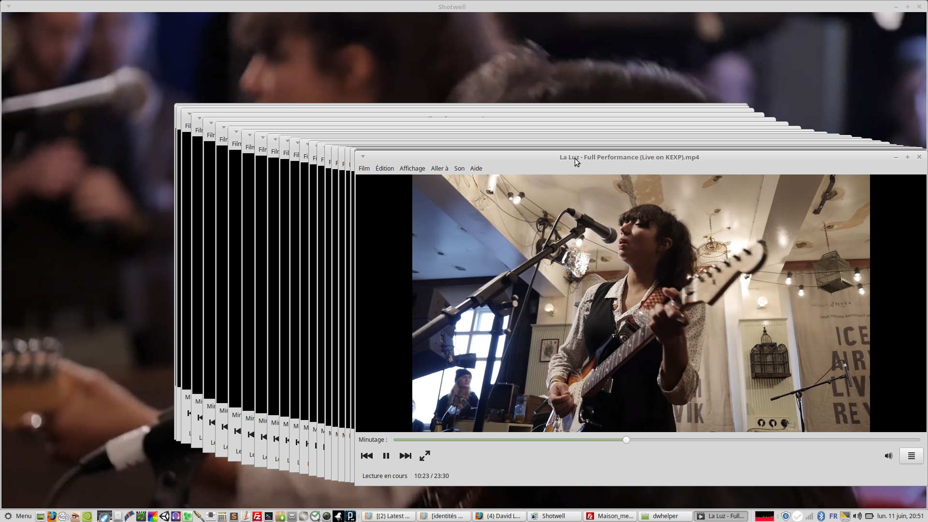Open the Son menu
Screen dimensions: 928x522
(459, 168)
